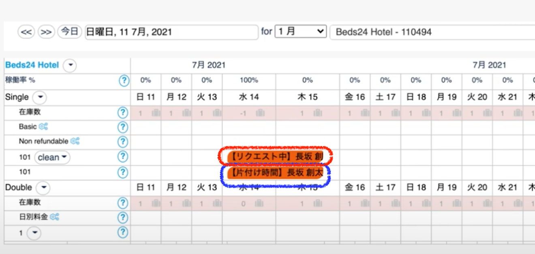
Task: Click help icon in Non refundable row
Action: (x=122, y=142)
